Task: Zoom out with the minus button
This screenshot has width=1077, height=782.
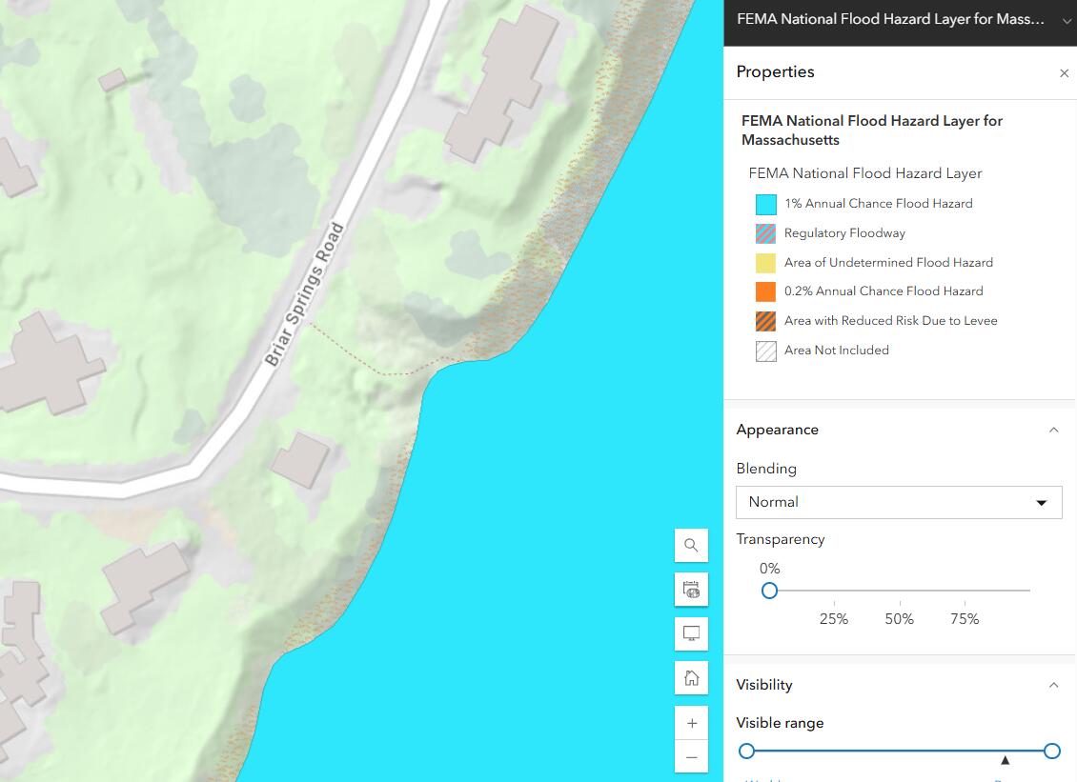Action: pos(691,756)
